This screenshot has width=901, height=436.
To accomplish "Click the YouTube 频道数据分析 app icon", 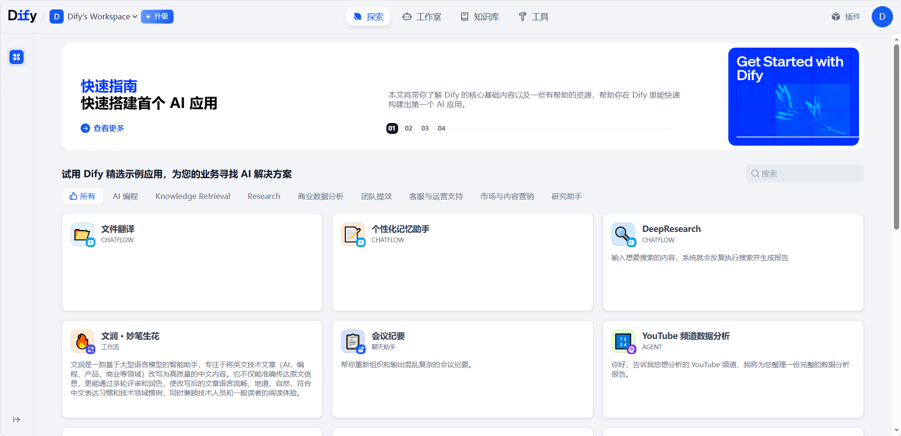I will tap(623, 341).
